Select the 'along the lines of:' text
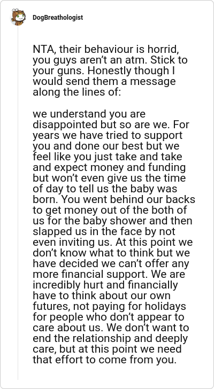 (x=77, y=92)
